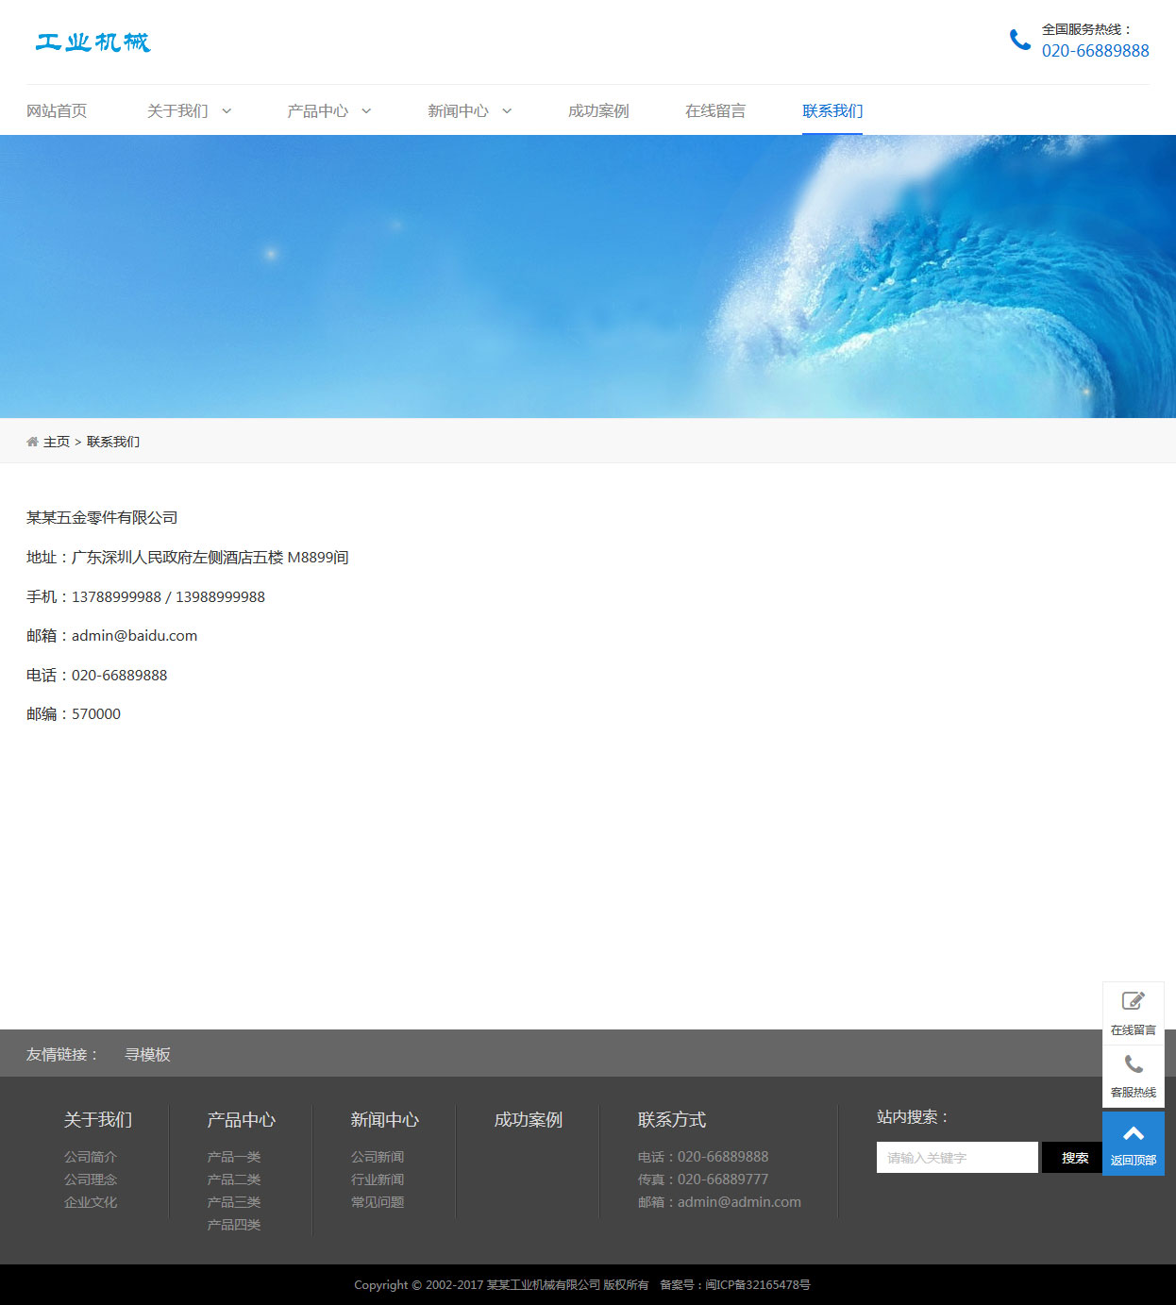1176x1305 pixels.
Task: Open the 产品一类 footer link
Action: 234,1157
